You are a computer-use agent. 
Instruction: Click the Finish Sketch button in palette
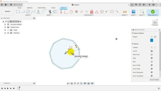click(154, 80)
